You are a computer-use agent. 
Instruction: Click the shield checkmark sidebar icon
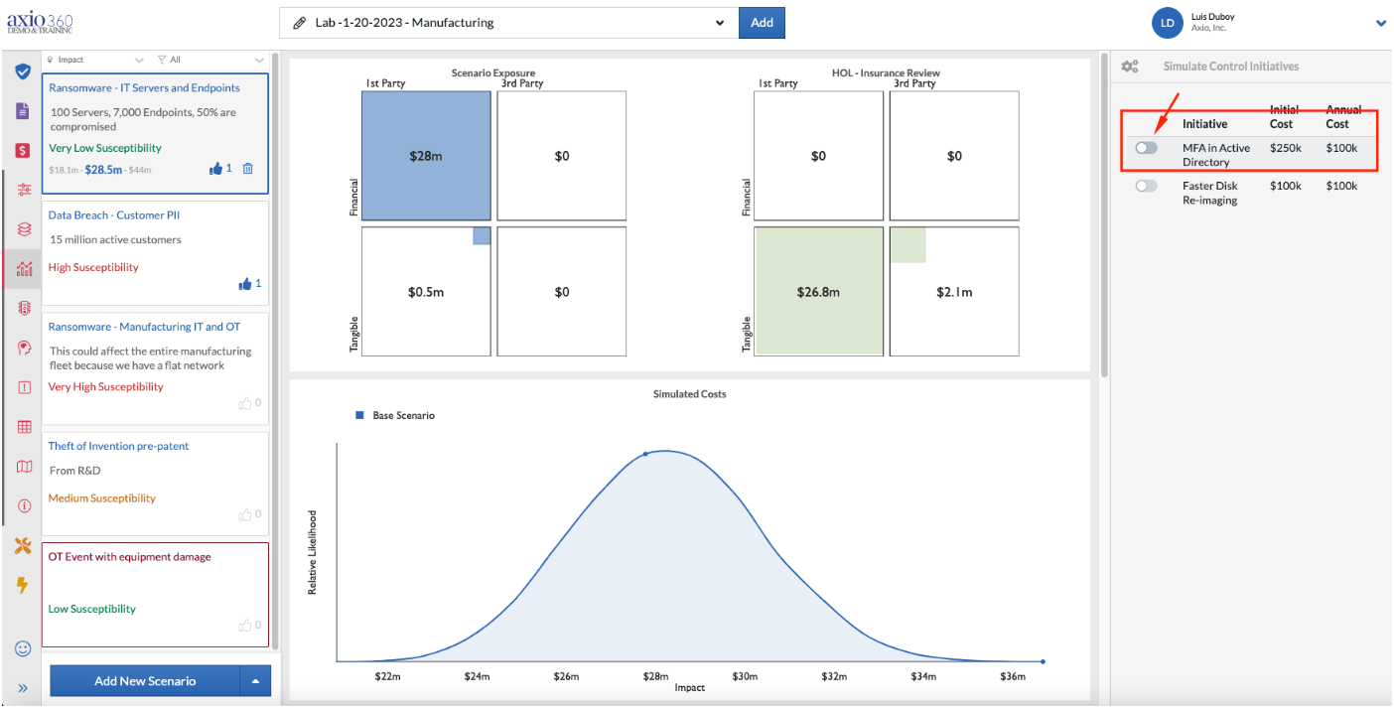tap(22, 71)
